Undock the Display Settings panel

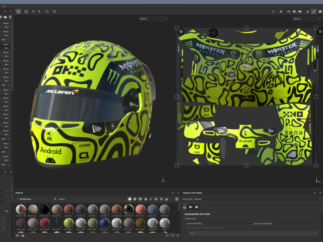pos(315,193)
